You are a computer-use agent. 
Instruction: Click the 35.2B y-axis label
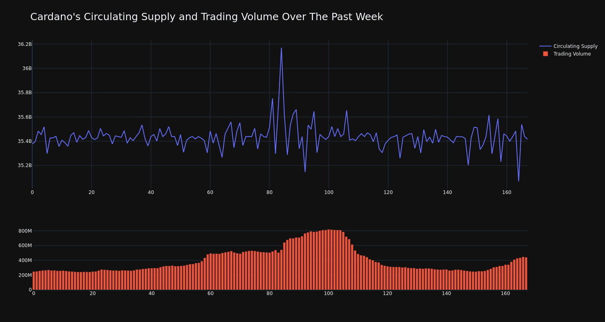coord(25,165)
